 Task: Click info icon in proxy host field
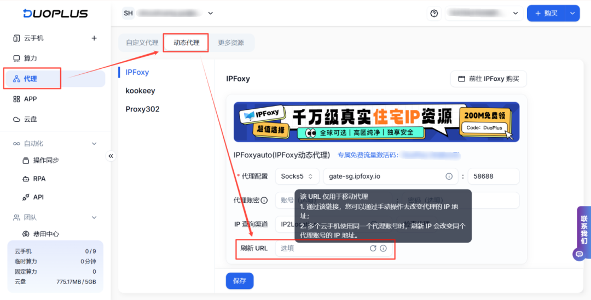tap(449, 176)
